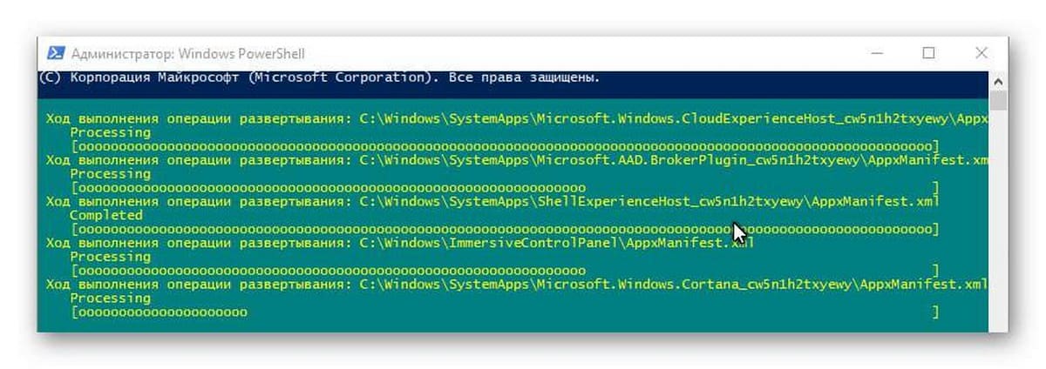Select the CloudExperienceHost deployment path line
Viewport: 1046px width, 369px height.
click(x=514, y=118)
